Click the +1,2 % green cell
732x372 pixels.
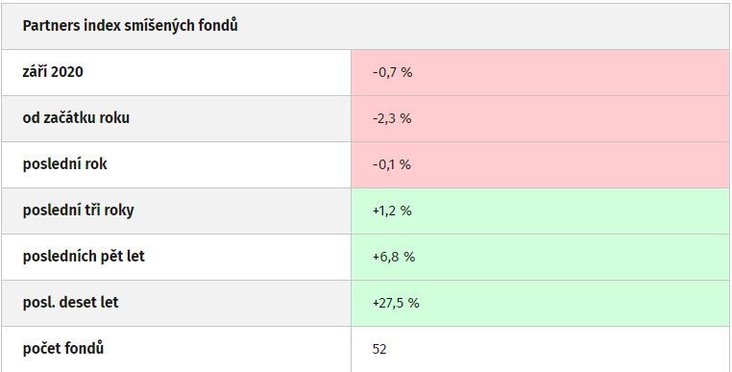540,211
